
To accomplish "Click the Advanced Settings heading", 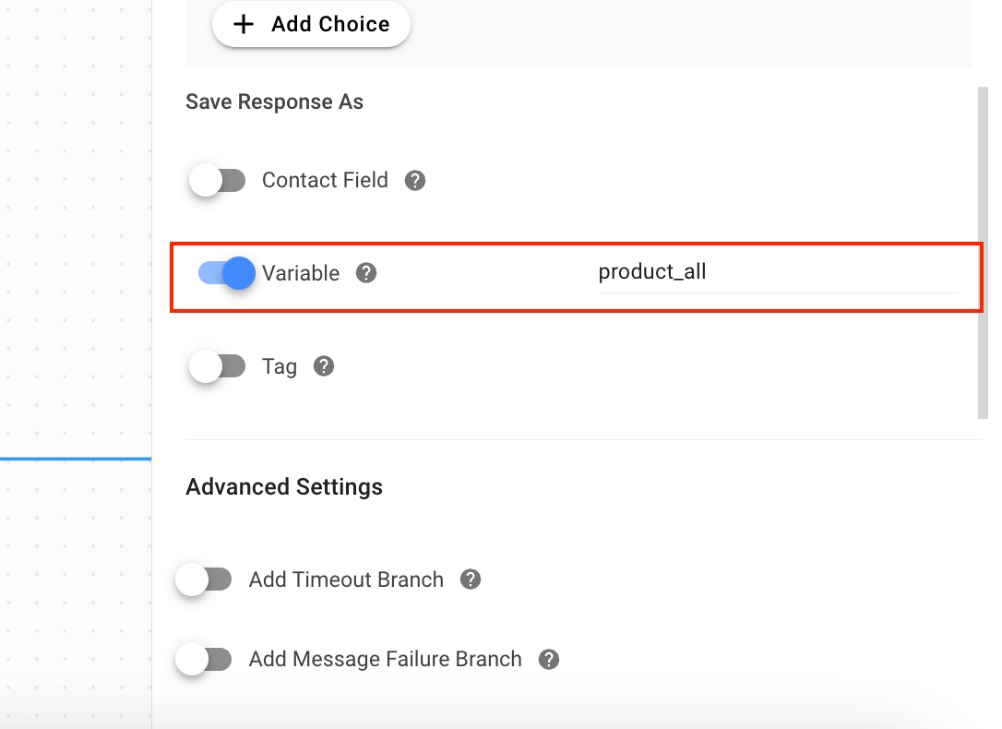I will [284, 486].
